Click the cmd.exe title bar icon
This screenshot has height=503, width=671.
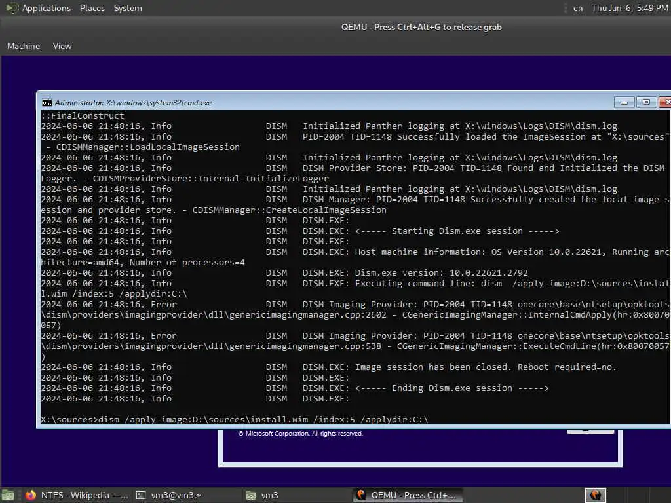tap(47, 103)
